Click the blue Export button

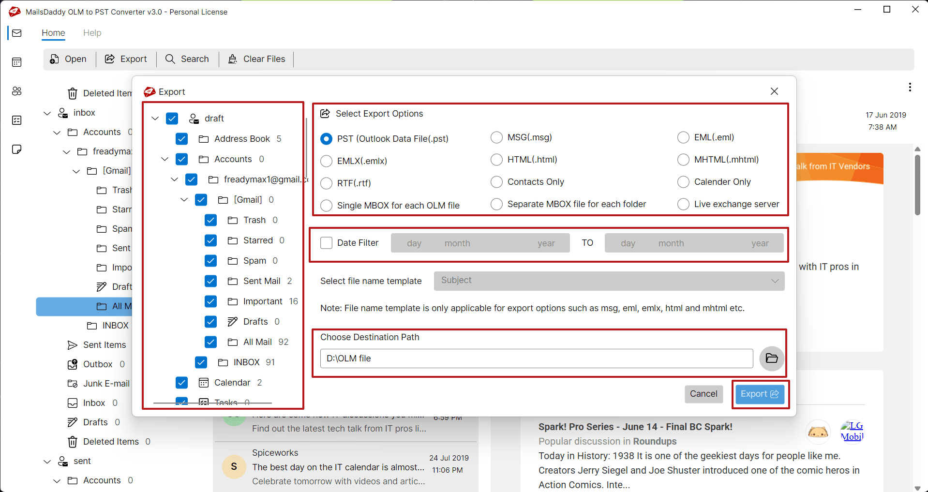pyautogui.click(x=760, y=394)
